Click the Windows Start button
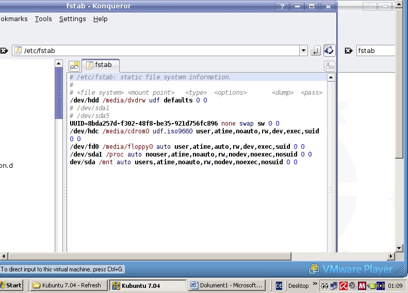This screenshot has width=408, height=293. point(11,285)
